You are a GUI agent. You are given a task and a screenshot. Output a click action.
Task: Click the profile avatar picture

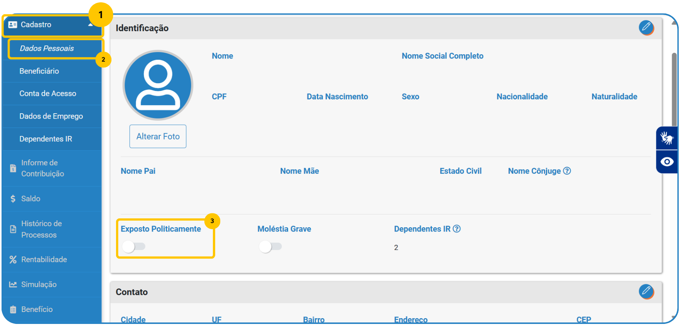coord(158,85)
